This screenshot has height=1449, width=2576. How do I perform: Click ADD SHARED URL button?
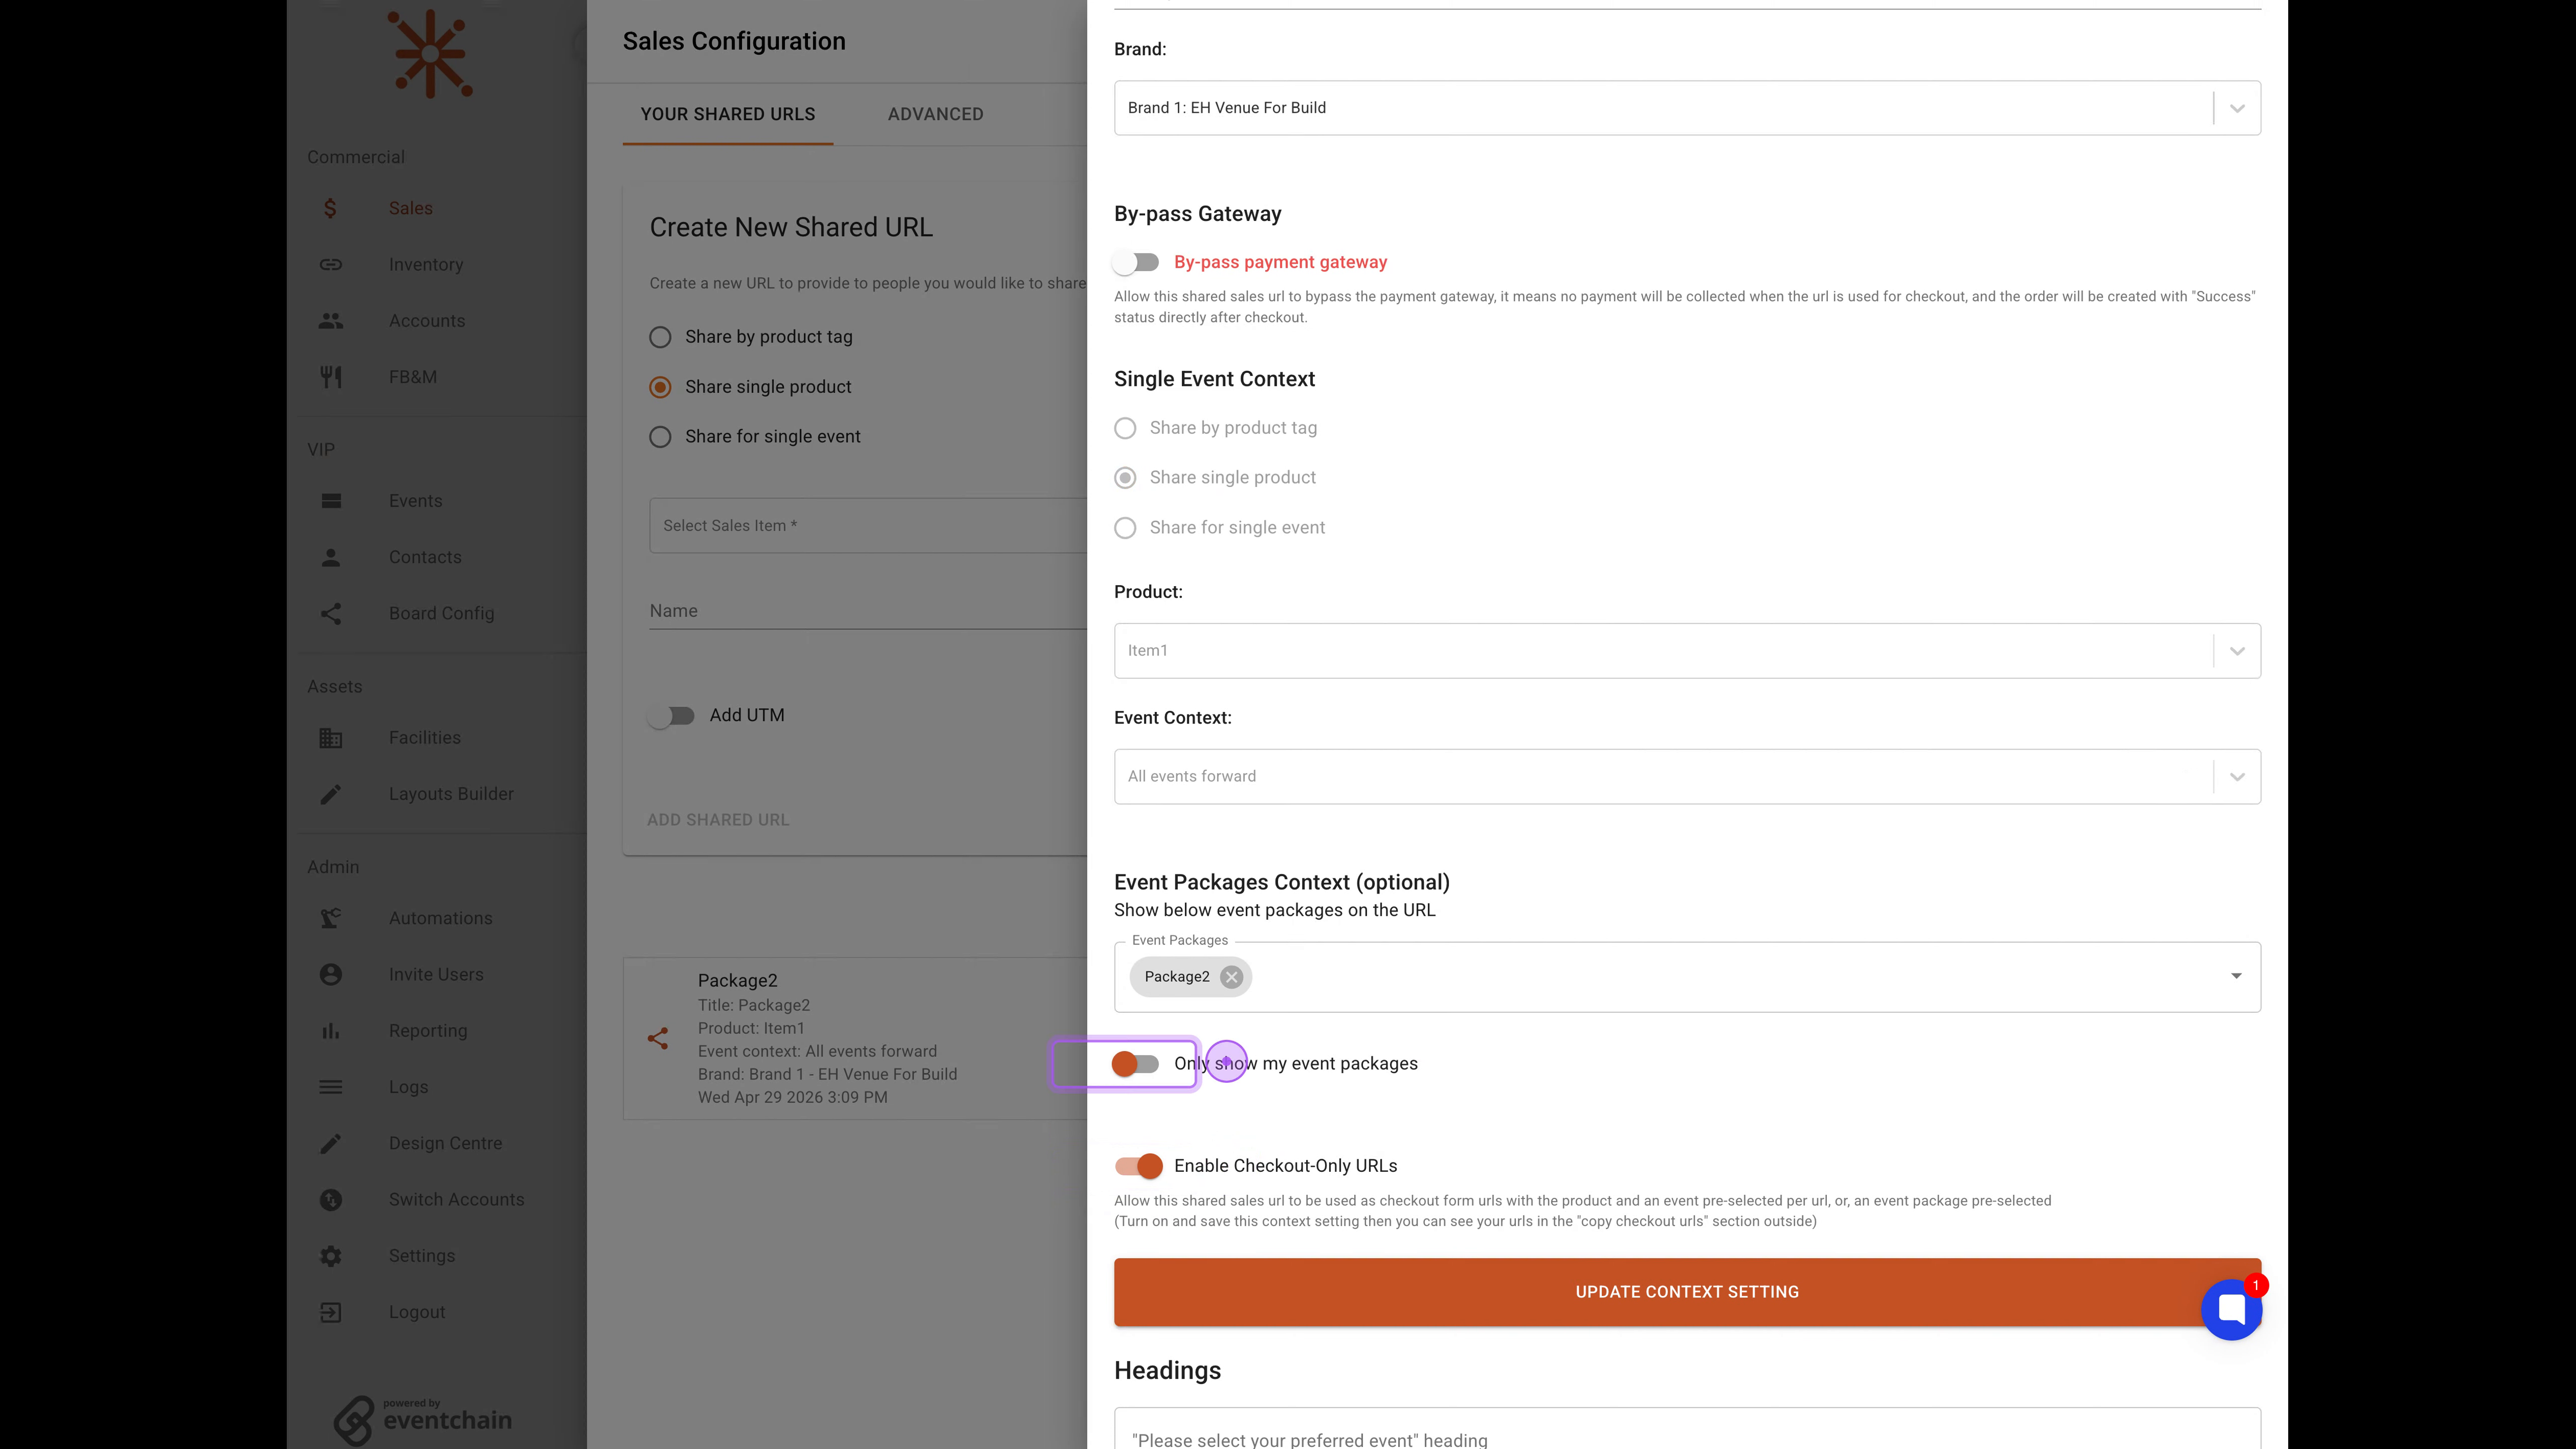pos(718,820)
